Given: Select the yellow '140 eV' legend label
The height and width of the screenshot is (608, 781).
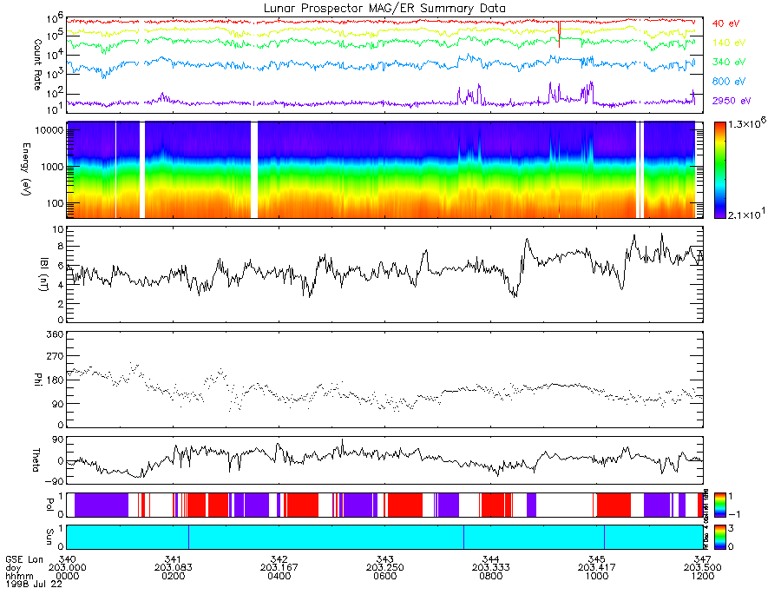Looking at the screenshot, I should [x=728, y=43].
